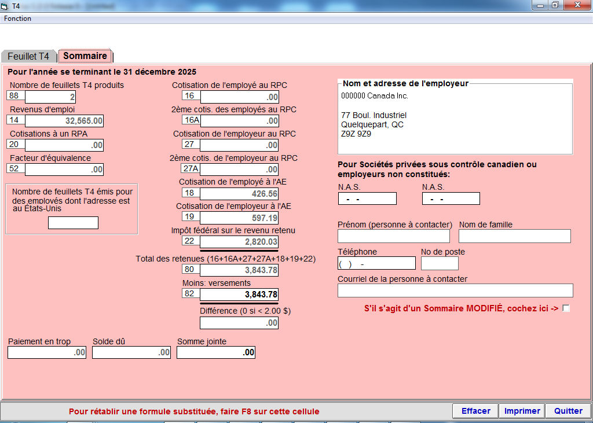The width and height of the screenshot is (593, 423).
Task: Select the No de poste field
Action: [x=440, y=263]
